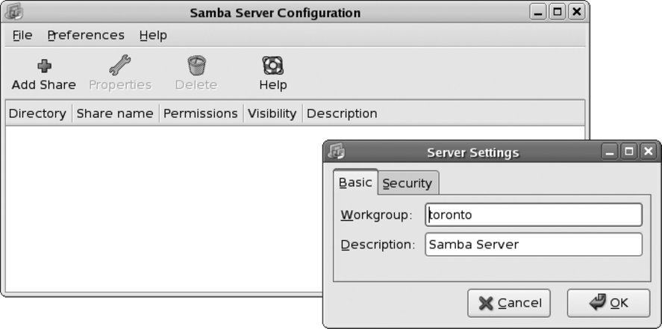The height and width of the screenshot is (329, 662).
Task: Click the Visibility column header
Action: (x=272, y=113)
